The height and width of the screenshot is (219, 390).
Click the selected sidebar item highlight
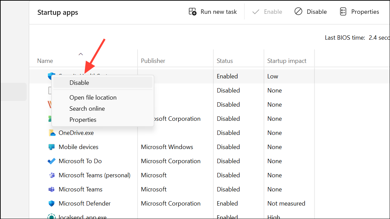point(13,92)
